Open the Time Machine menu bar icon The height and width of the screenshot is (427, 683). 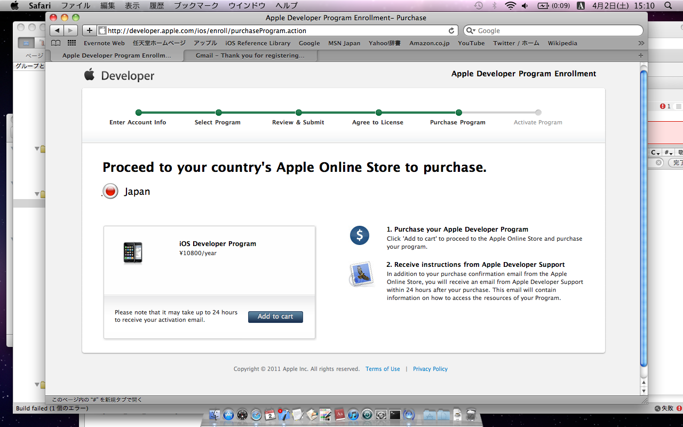tap(479, 5)
